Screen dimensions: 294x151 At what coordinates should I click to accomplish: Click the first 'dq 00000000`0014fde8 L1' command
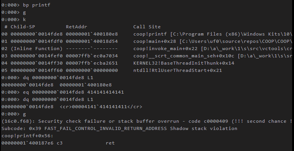tap(47, 78)
